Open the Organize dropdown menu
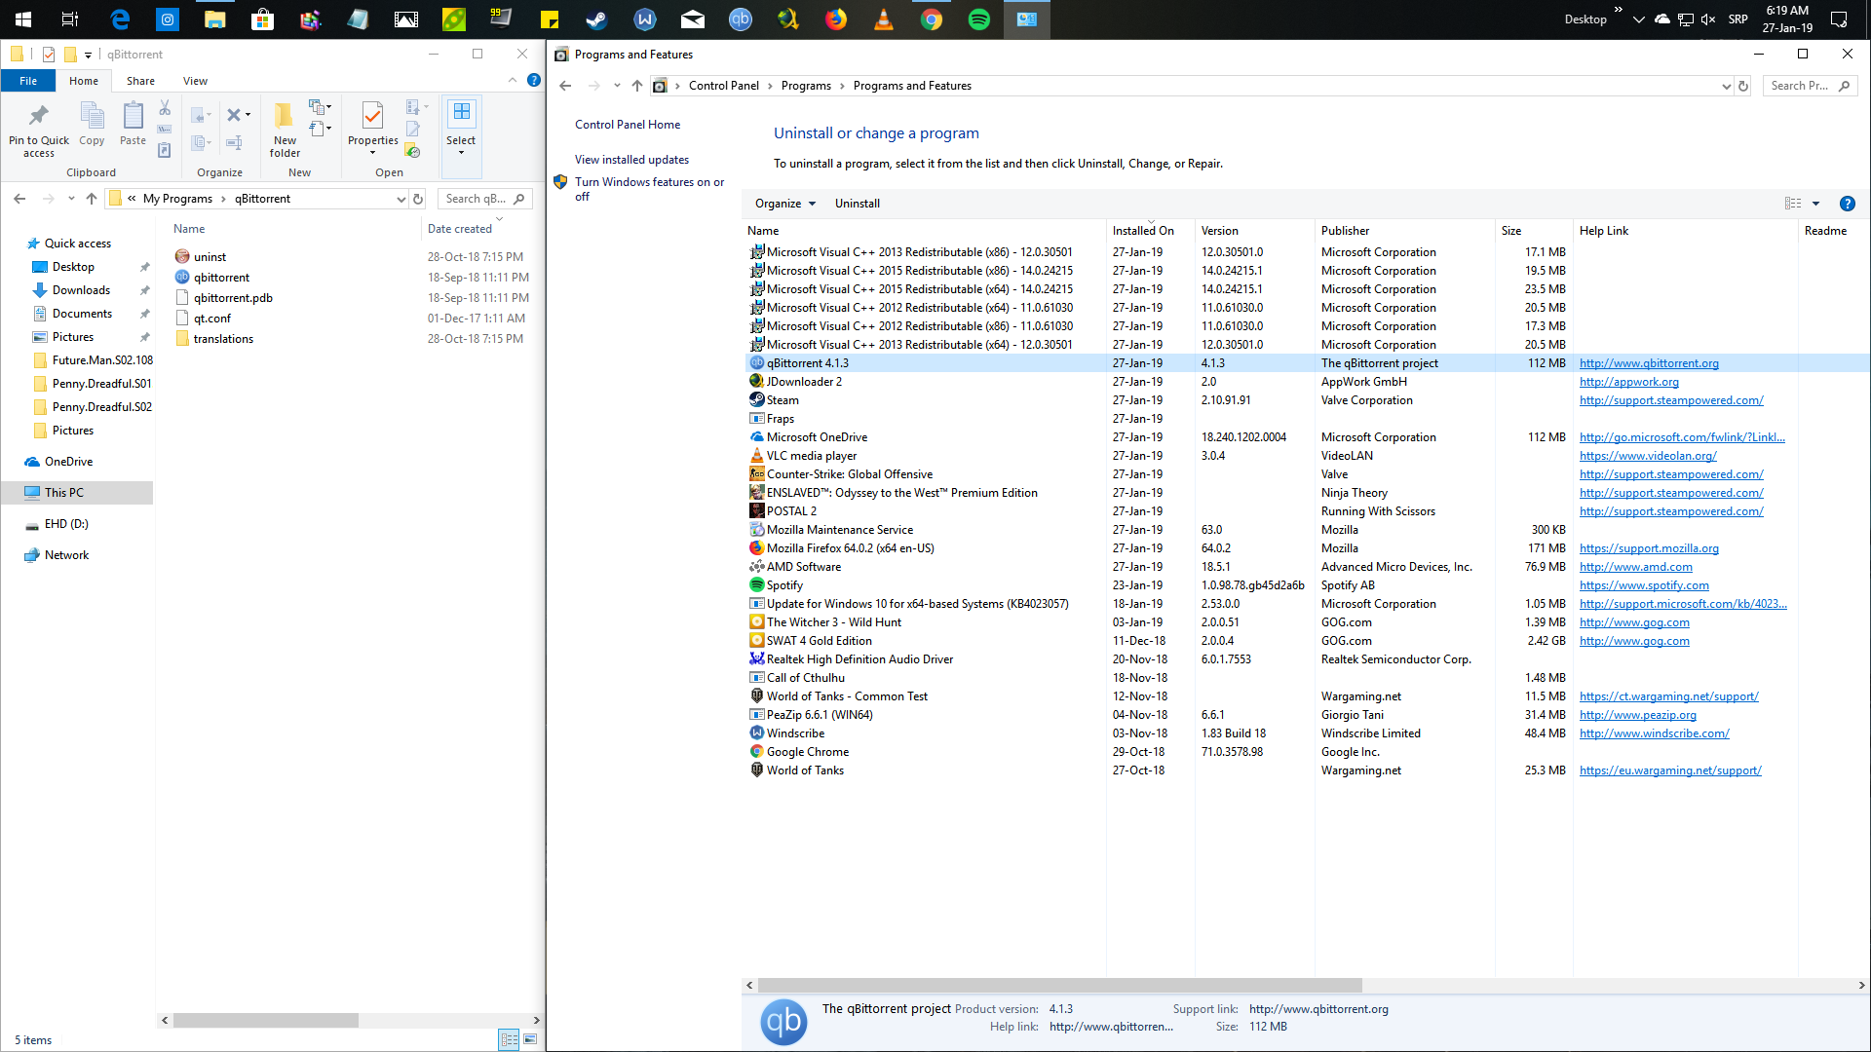1871x1052 pixels. (783, 203)
